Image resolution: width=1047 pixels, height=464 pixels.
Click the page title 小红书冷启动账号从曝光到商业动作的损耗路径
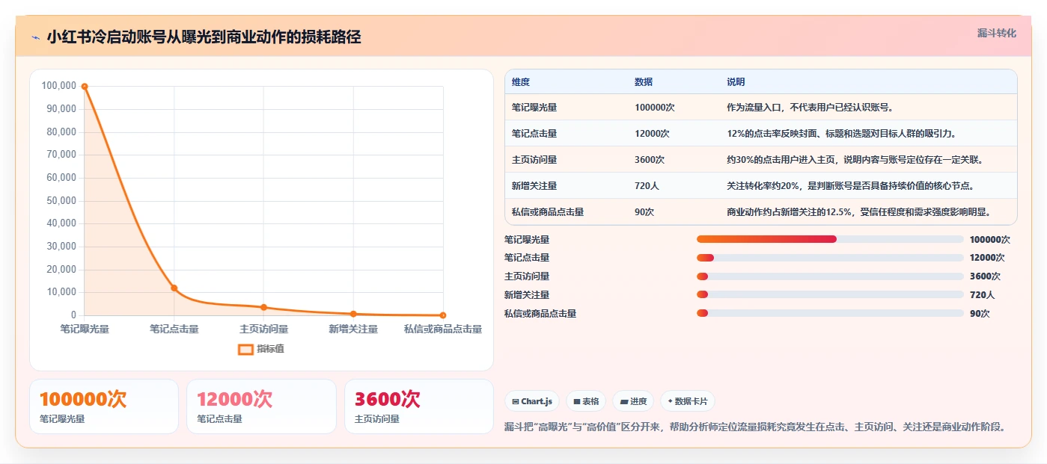(204, 37)
